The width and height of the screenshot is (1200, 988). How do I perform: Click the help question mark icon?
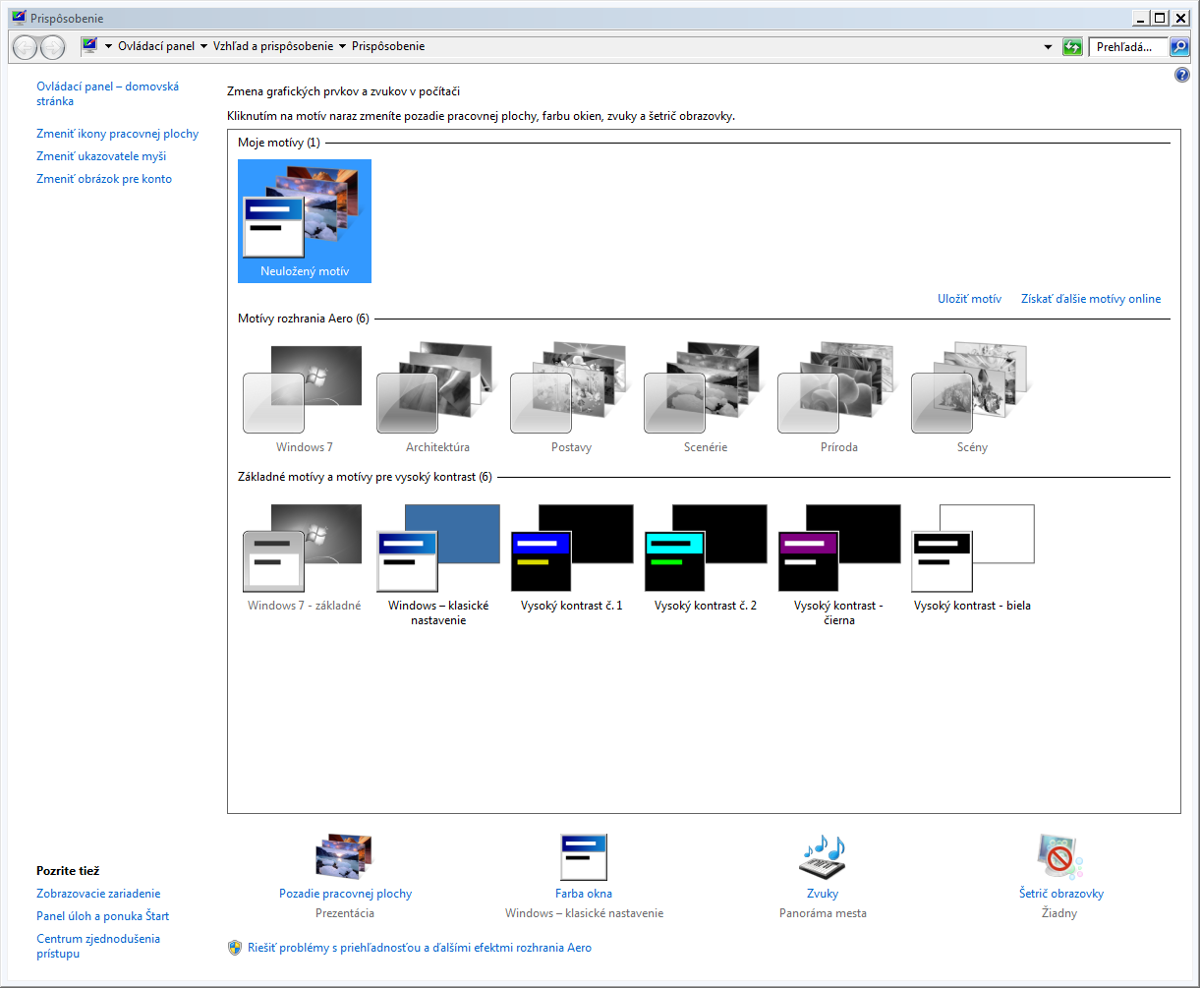pyautogui.click(x=1182, y=75)
